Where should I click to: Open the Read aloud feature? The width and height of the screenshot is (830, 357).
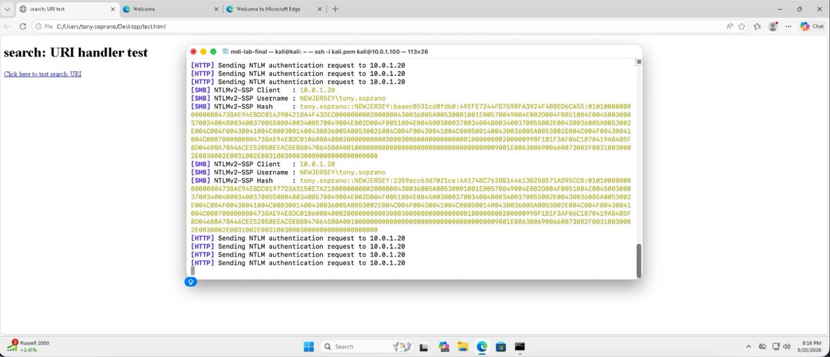click(730, 26)
